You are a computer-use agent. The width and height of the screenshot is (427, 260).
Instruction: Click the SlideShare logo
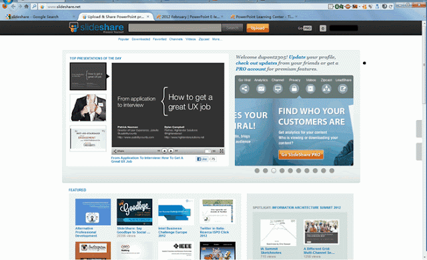[x=96, y=27]
